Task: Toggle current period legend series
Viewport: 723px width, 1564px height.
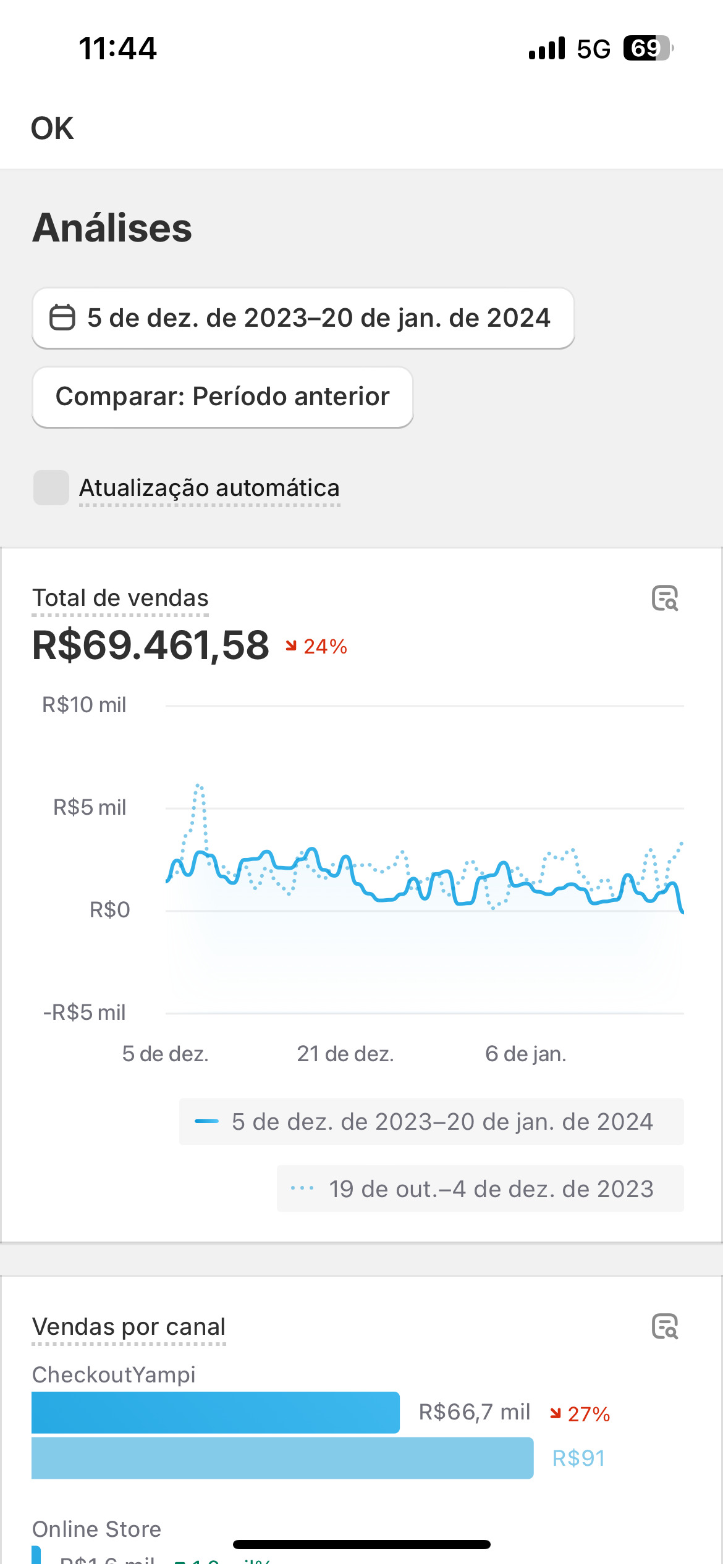Action: click(x=431, y=1122)
